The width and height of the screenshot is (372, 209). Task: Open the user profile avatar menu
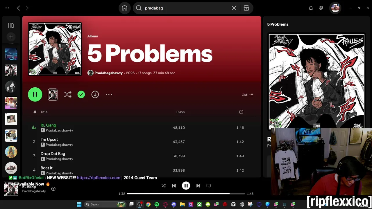coord(335,8)
